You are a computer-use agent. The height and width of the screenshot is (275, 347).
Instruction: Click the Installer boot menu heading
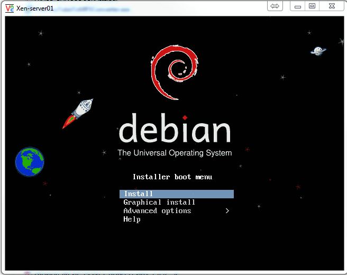tap(172, 177)
